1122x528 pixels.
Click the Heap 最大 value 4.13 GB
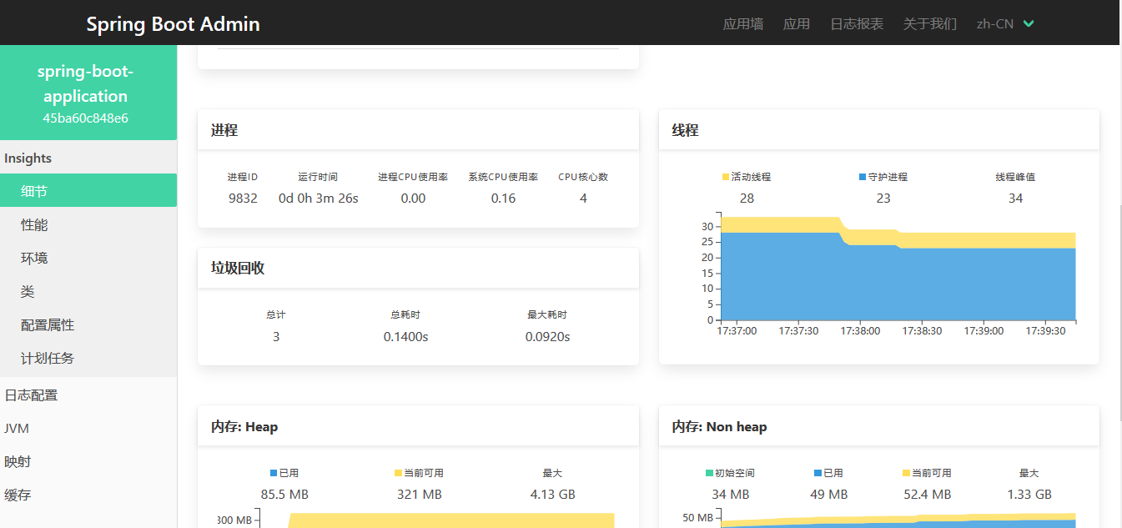553,495
